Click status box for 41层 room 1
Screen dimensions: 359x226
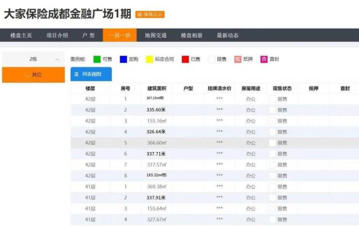point(272,186)
